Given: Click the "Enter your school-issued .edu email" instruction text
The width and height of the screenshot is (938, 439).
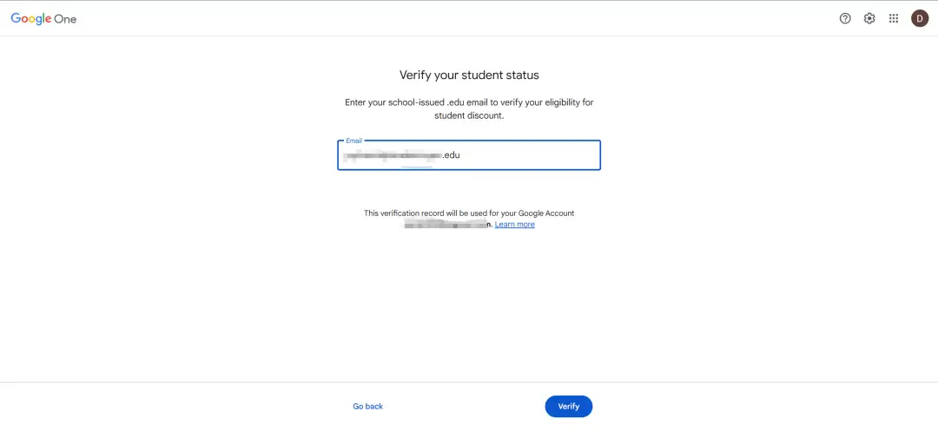Looking at the screenshot, I should pyautogui.click(x=469, y=102).
